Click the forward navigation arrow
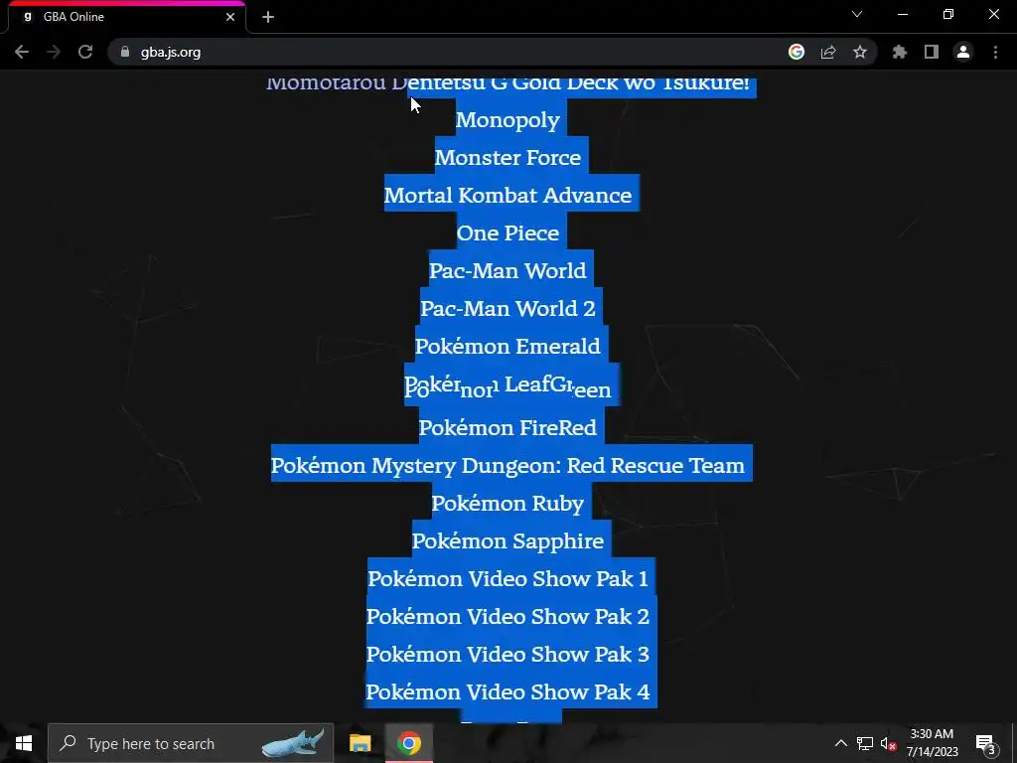 (x=54, y=52)
